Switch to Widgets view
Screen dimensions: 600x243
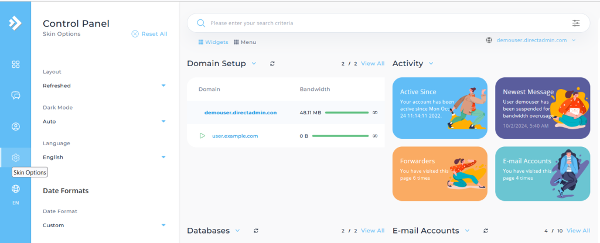point(213,42)
